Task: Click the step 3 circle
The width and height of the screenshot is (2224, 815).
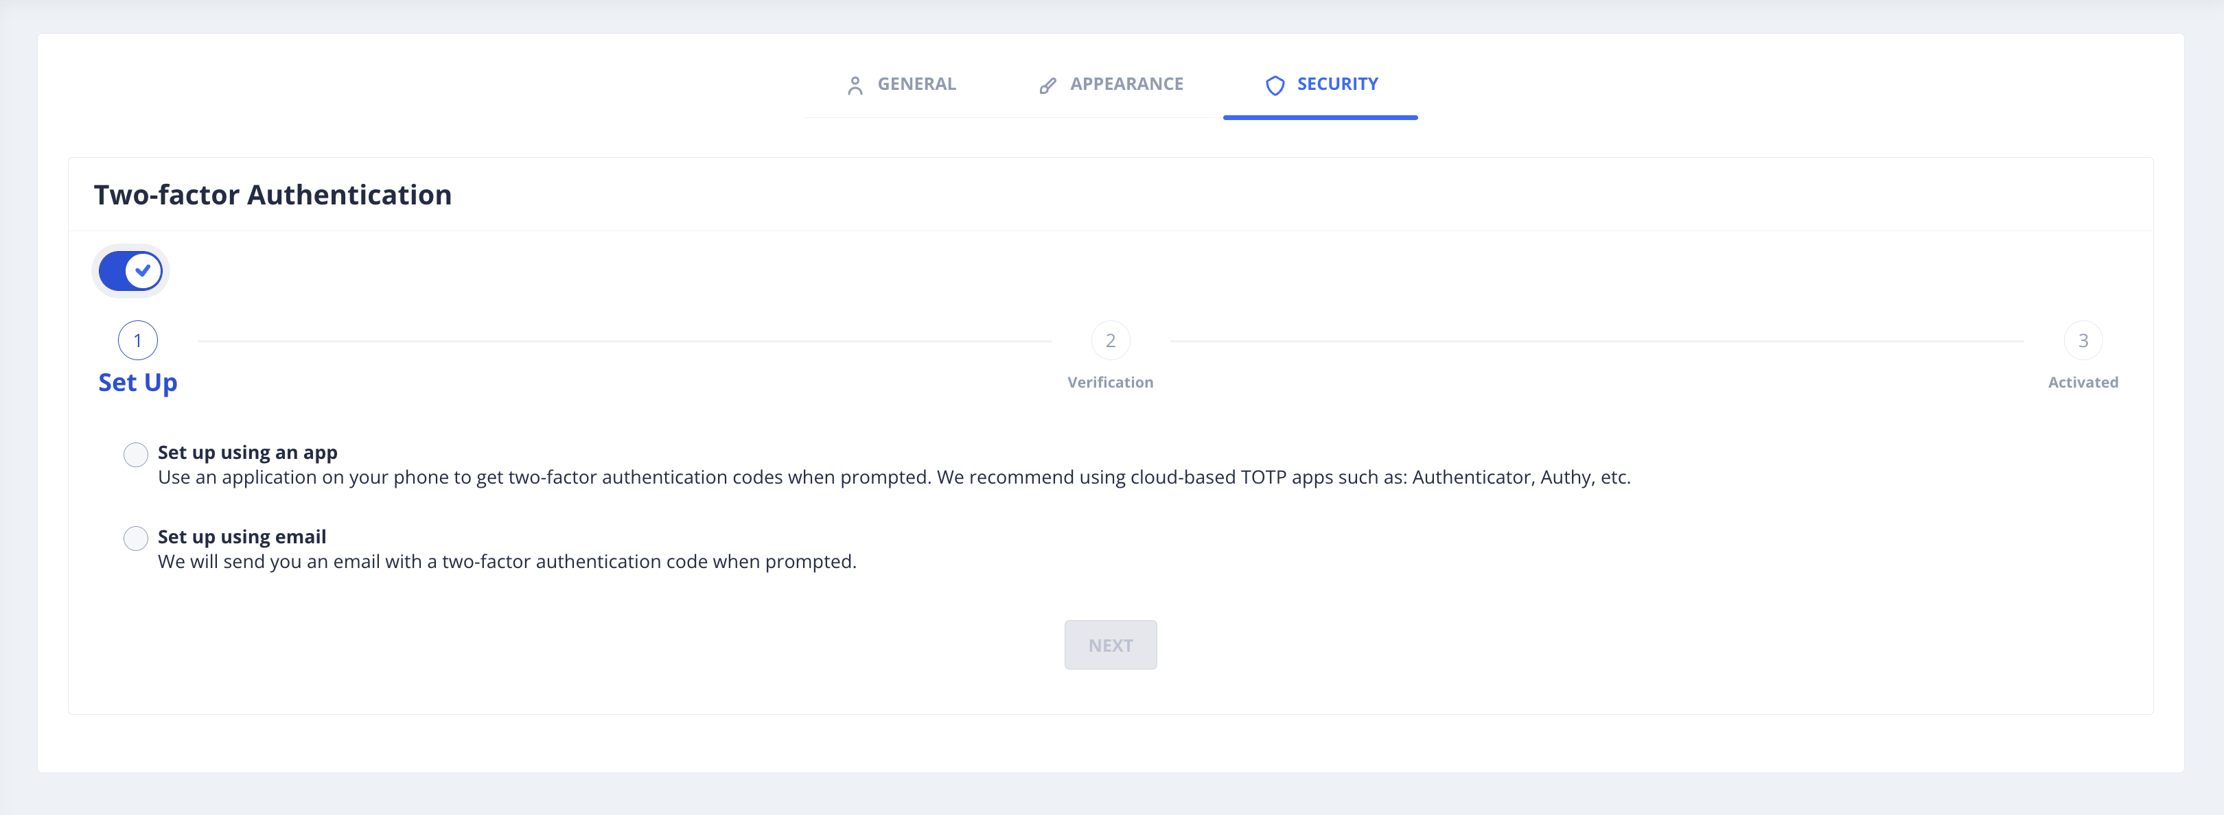Action: 2083,341
